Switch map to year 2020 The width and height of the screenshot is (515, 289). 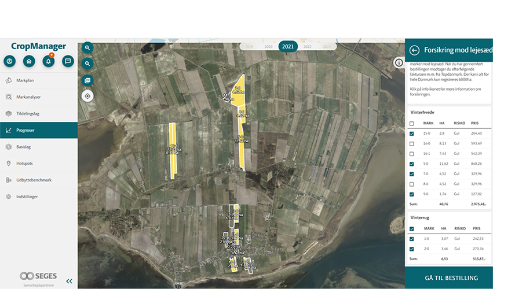click(x=268, y=46)
